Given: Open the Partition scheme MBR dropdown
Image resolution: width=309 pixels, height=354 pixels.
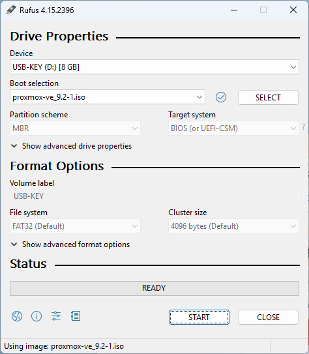Looking at the screenshot, I should coord(75,128).
